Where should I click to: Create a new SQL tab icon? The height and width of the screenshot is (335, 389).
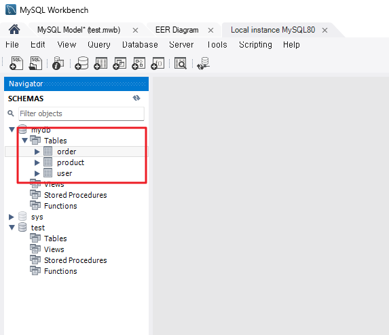(16, 63)
